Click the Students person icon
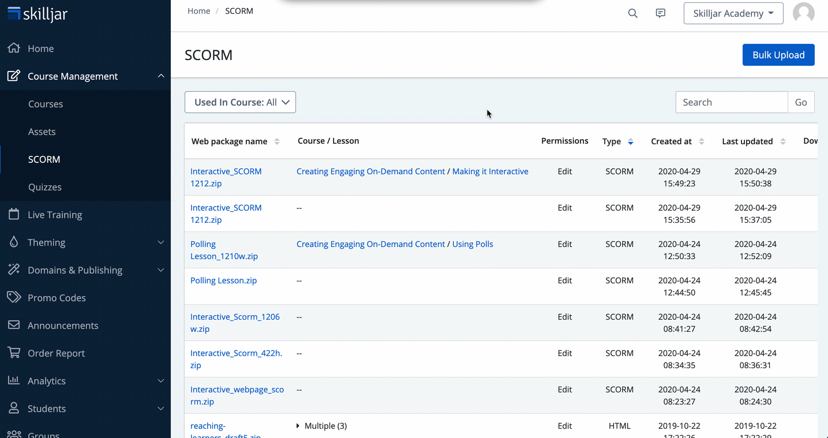 tap(14, 408)
